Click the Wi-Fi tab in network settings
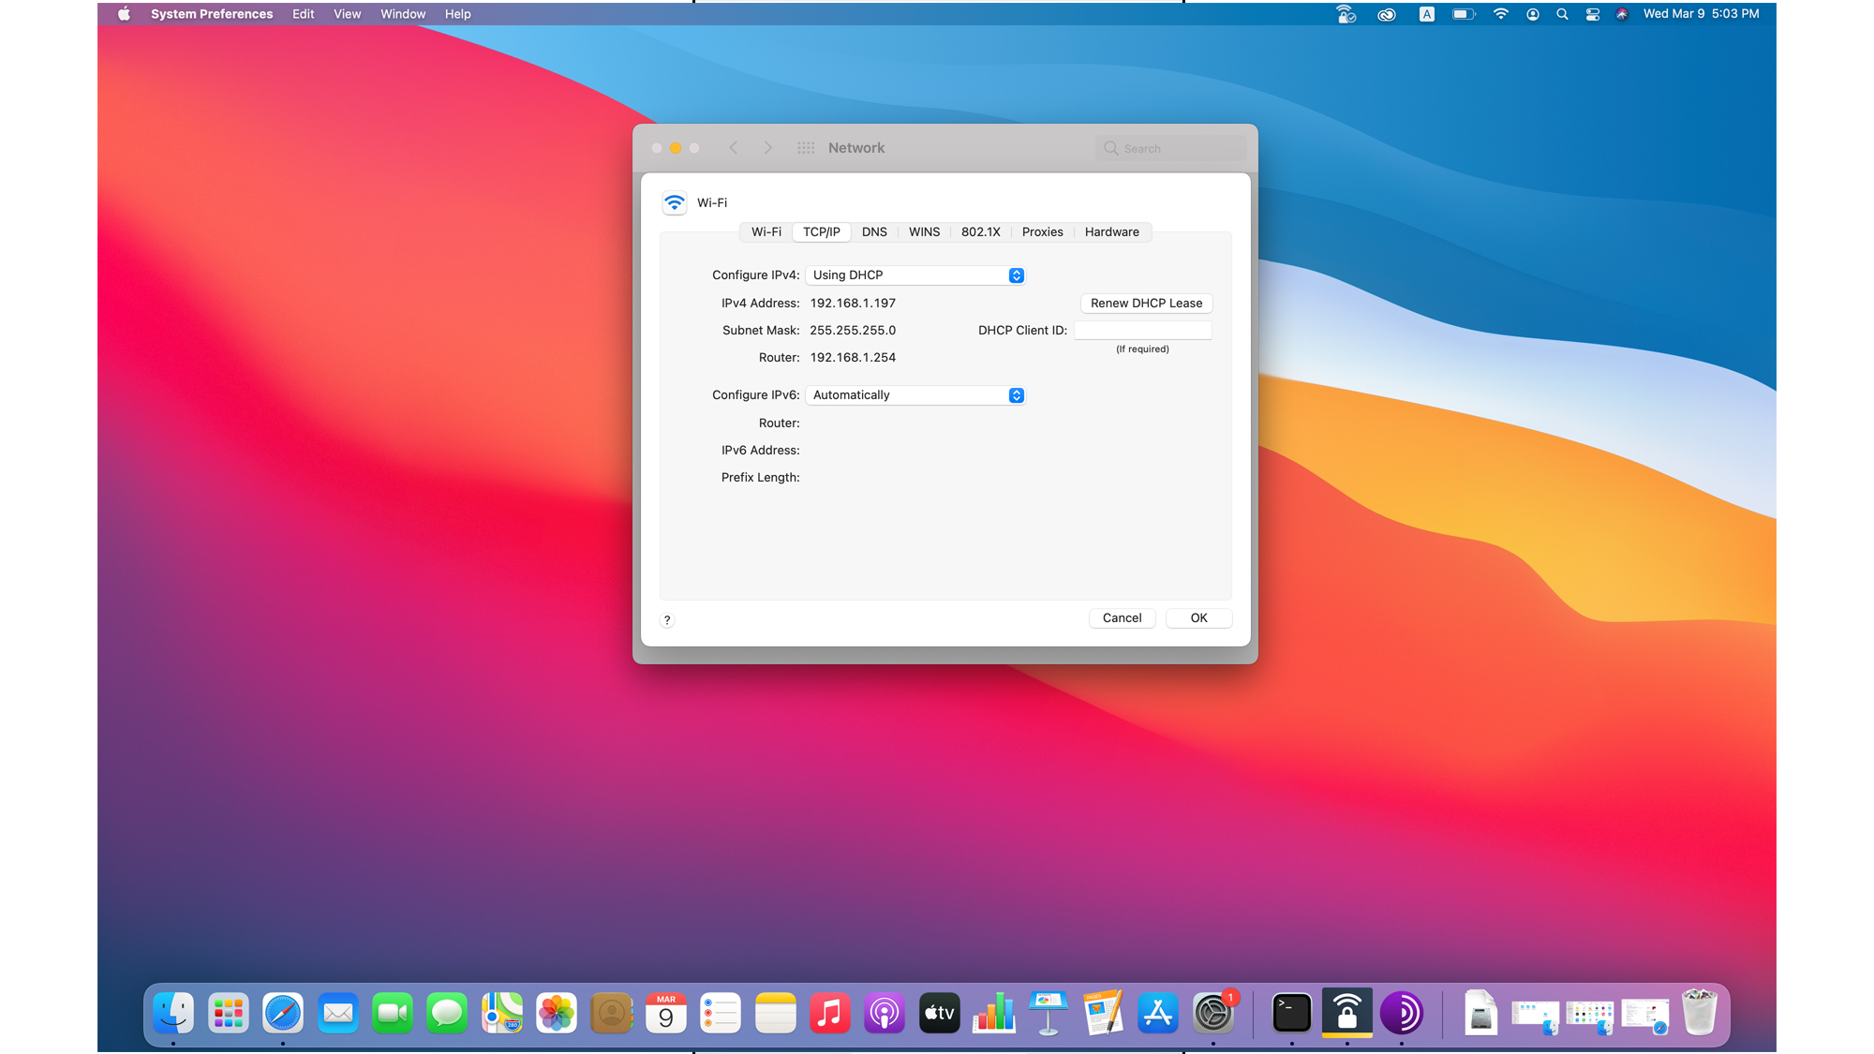 coord(766,230)
